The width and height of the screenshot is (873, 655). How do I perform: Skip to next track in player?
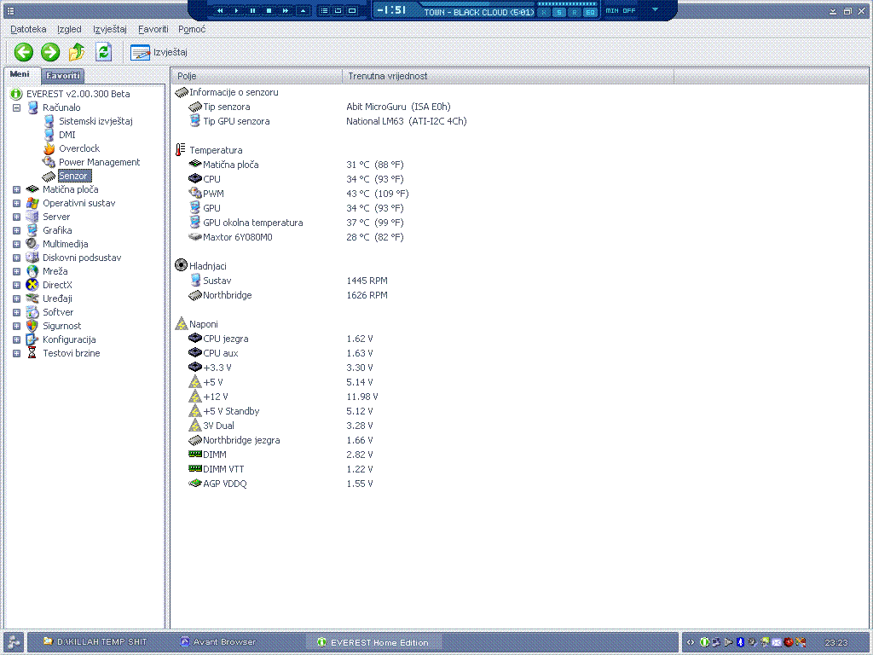click(285, 11)
